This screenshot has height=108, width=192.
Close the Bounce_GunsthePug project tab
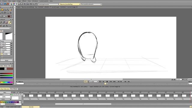pyautogui.click(x=80, y=4)
